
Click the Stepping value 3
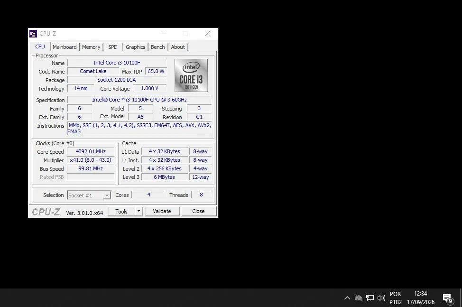(199, 108)
